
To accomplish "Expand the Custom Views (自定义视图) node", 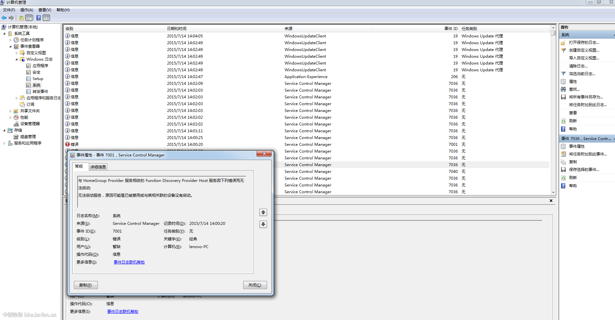I will click(x=16, y=53).
